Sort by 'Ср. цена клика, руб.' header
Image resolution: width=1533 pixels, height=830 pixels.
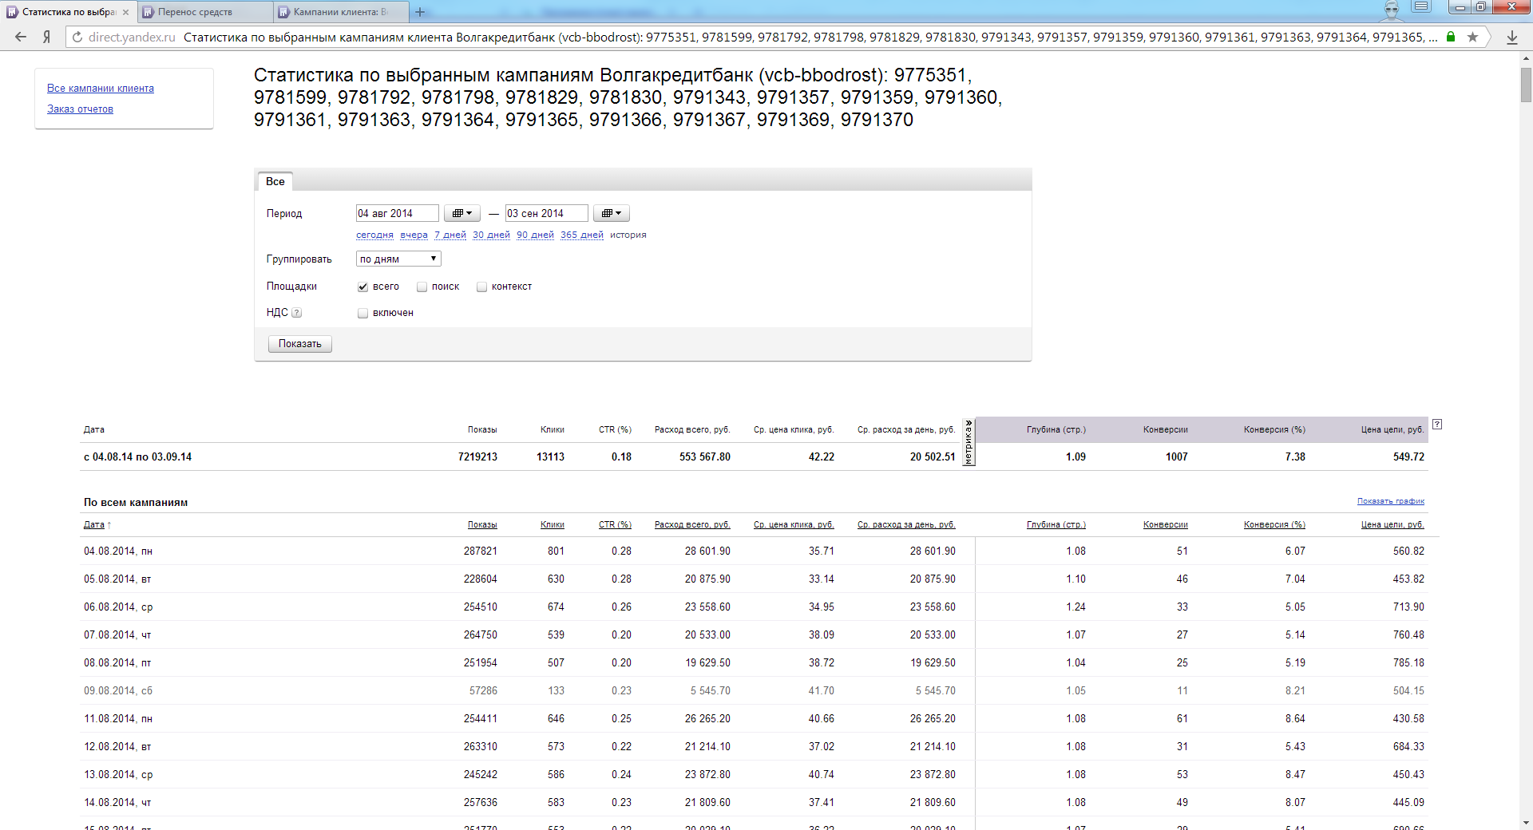[794, 524]
